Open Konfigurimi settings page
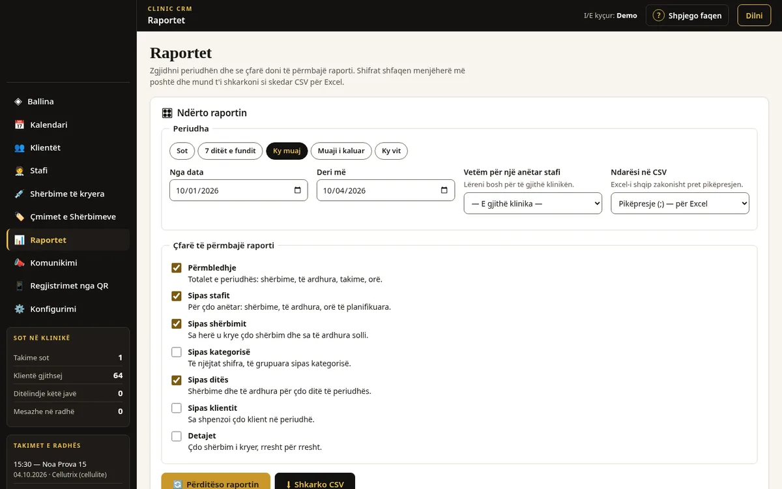Viewport: 782px width, 489px height. [68, 309]
